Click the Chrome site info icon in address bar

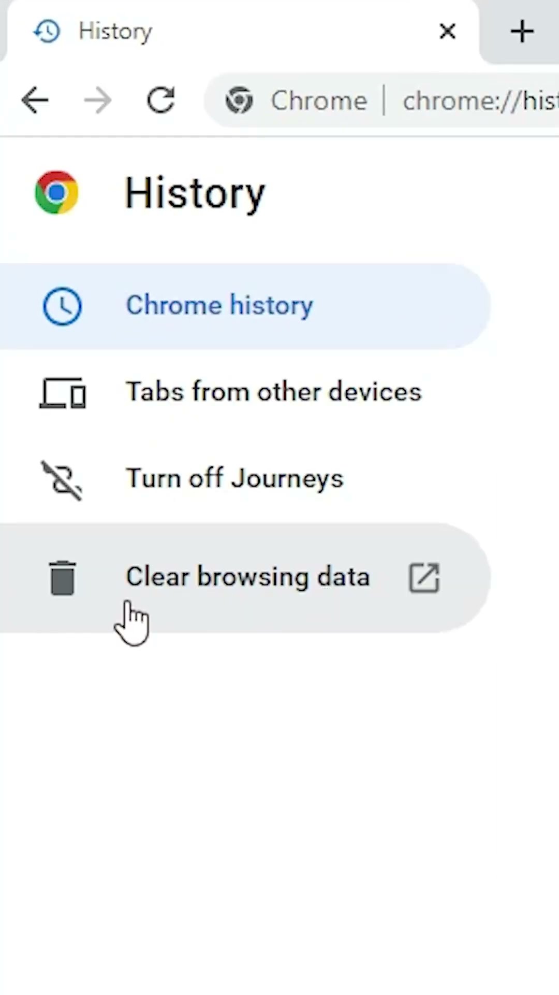coord(239,100)
